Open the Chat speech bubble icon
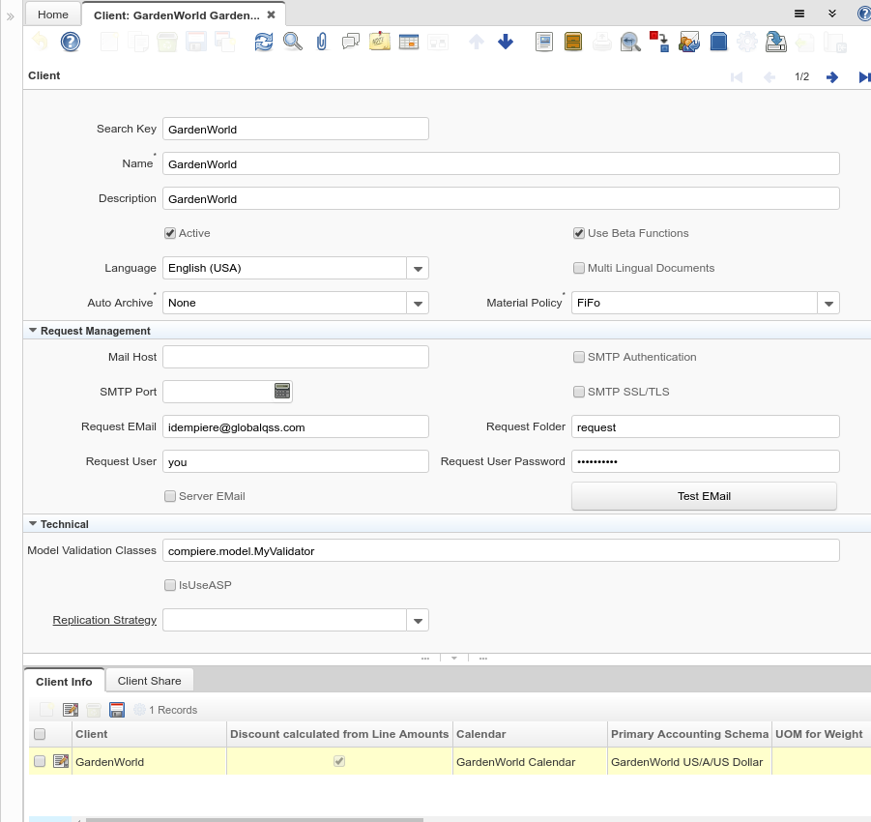Image resolution: width=871 pixels, height=822 pixels. tap(351, 42)
